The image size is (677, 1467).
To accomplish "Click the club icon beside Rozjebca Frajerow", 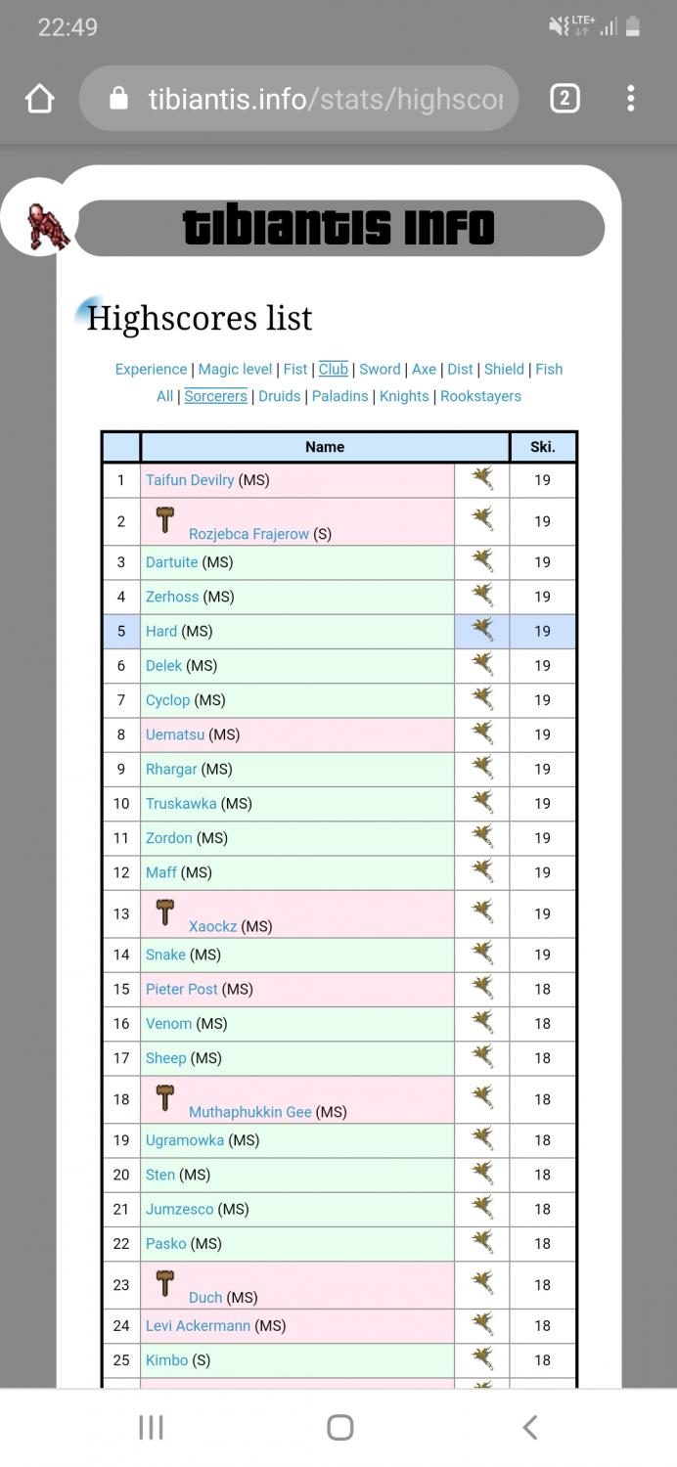I will [x=165, y=518].
